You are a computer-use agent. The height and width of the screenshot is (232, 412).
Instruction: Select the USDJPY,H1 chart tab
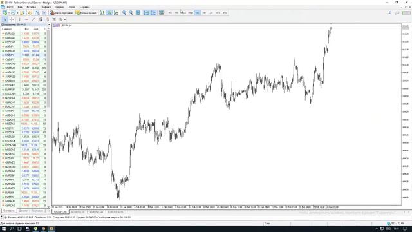[61, 212]
